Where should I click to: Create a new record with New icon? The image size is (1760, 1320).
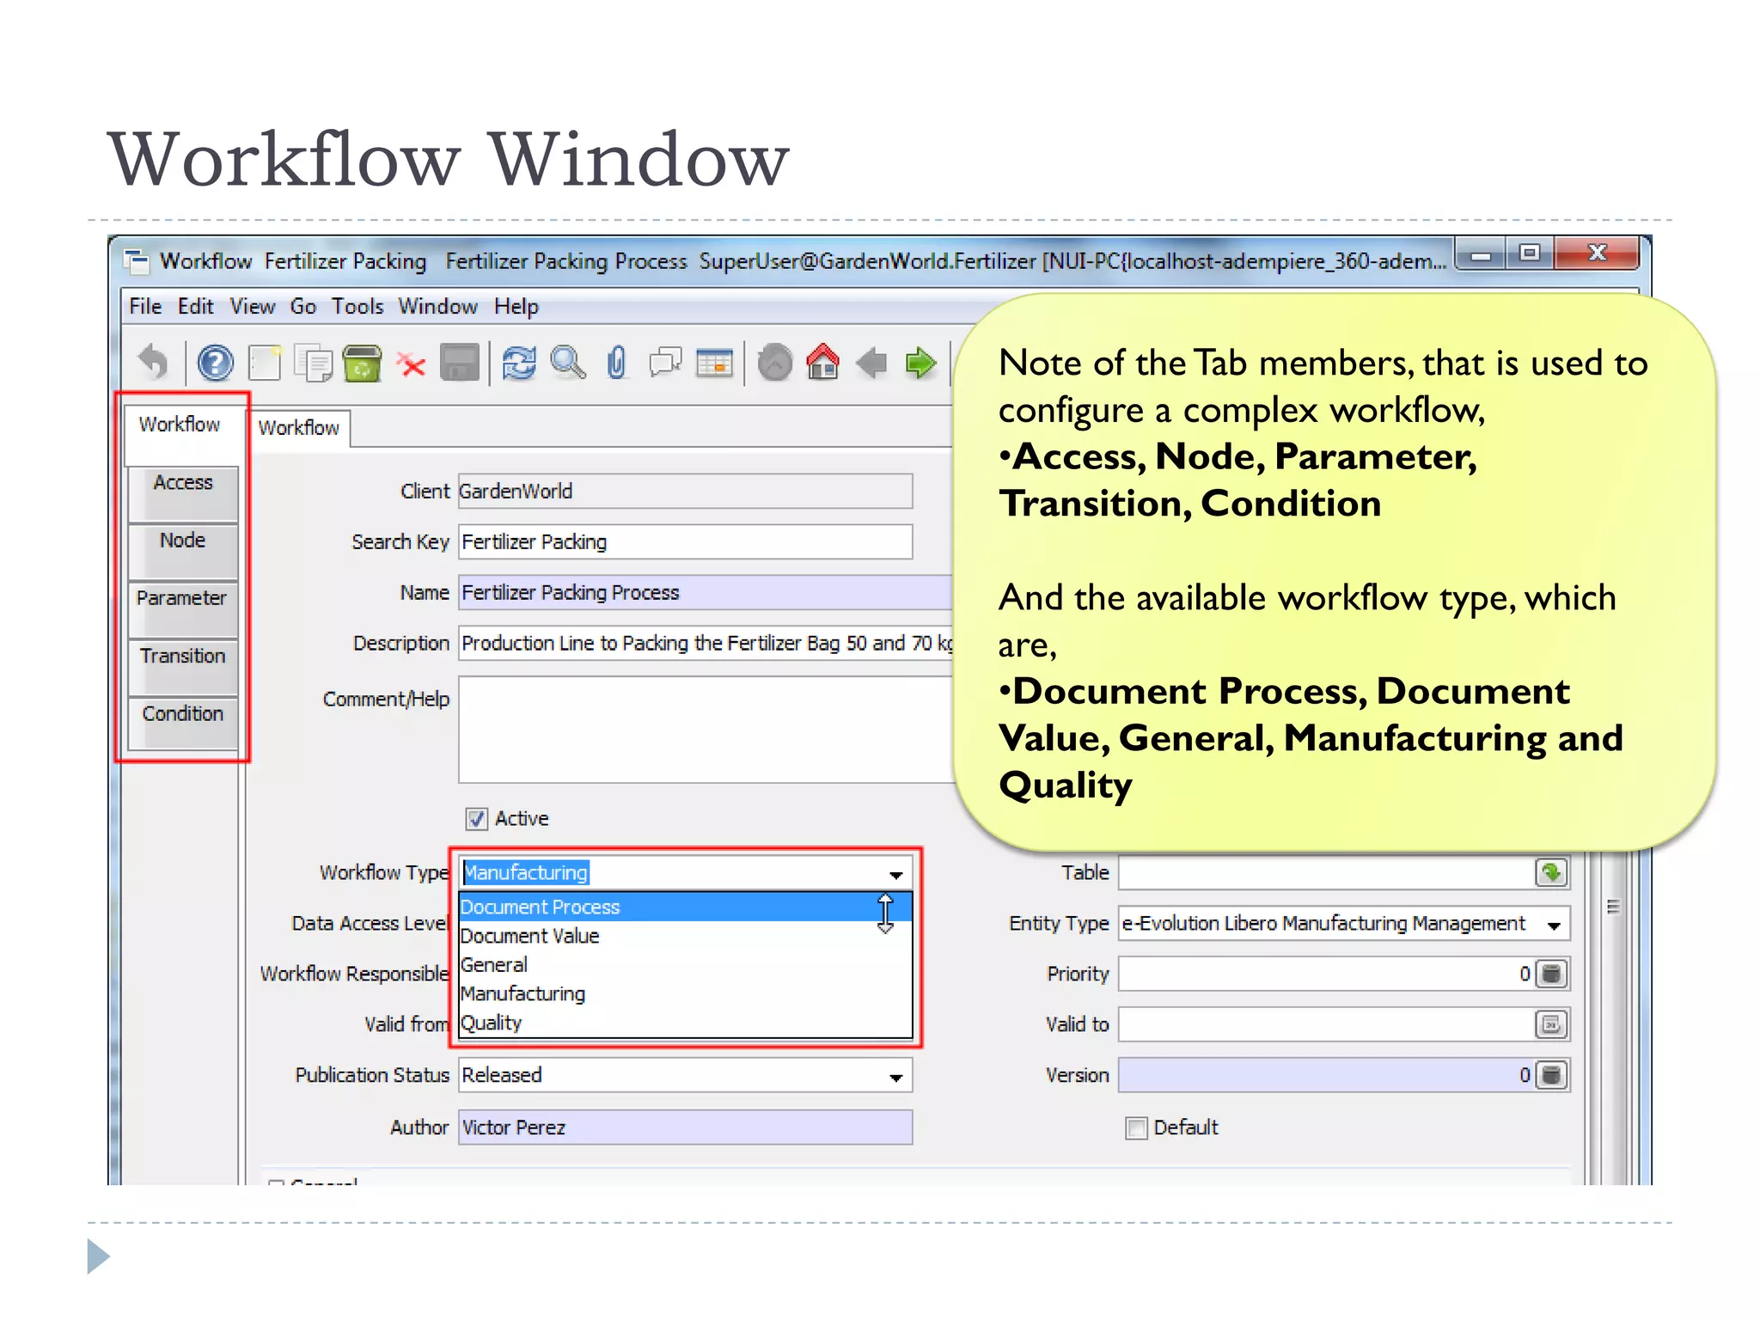point(265,363)
